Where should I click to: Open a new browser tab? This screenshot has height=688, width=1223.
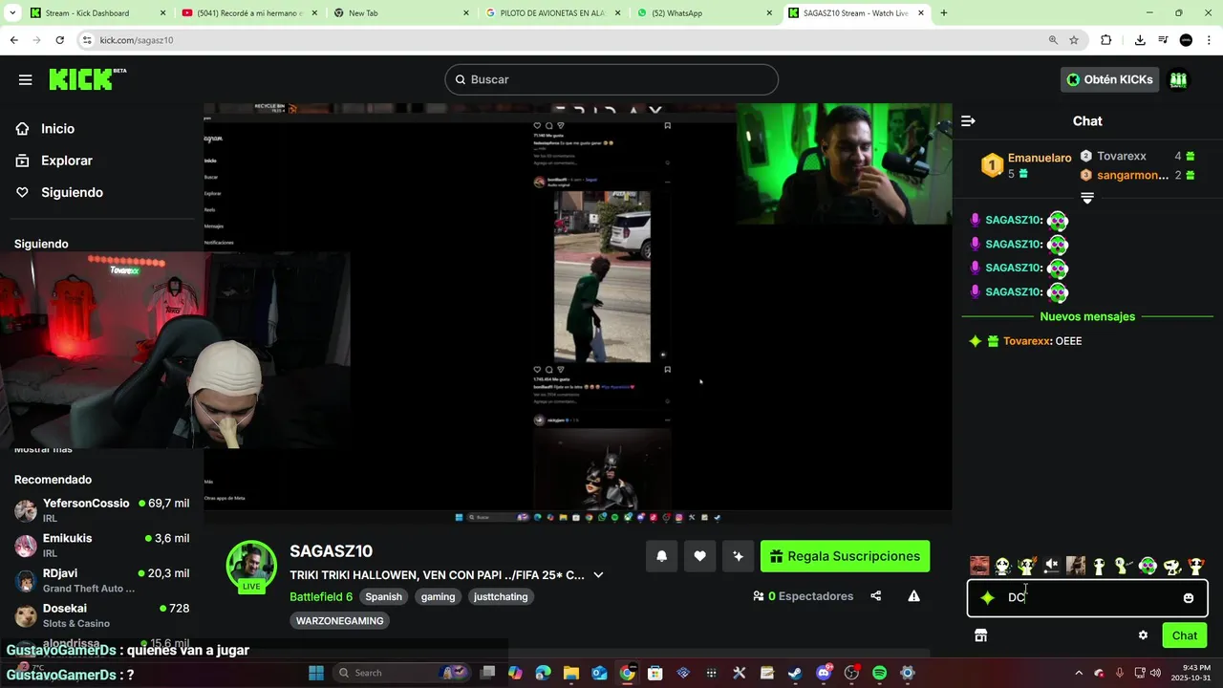[x=944, y=13]
